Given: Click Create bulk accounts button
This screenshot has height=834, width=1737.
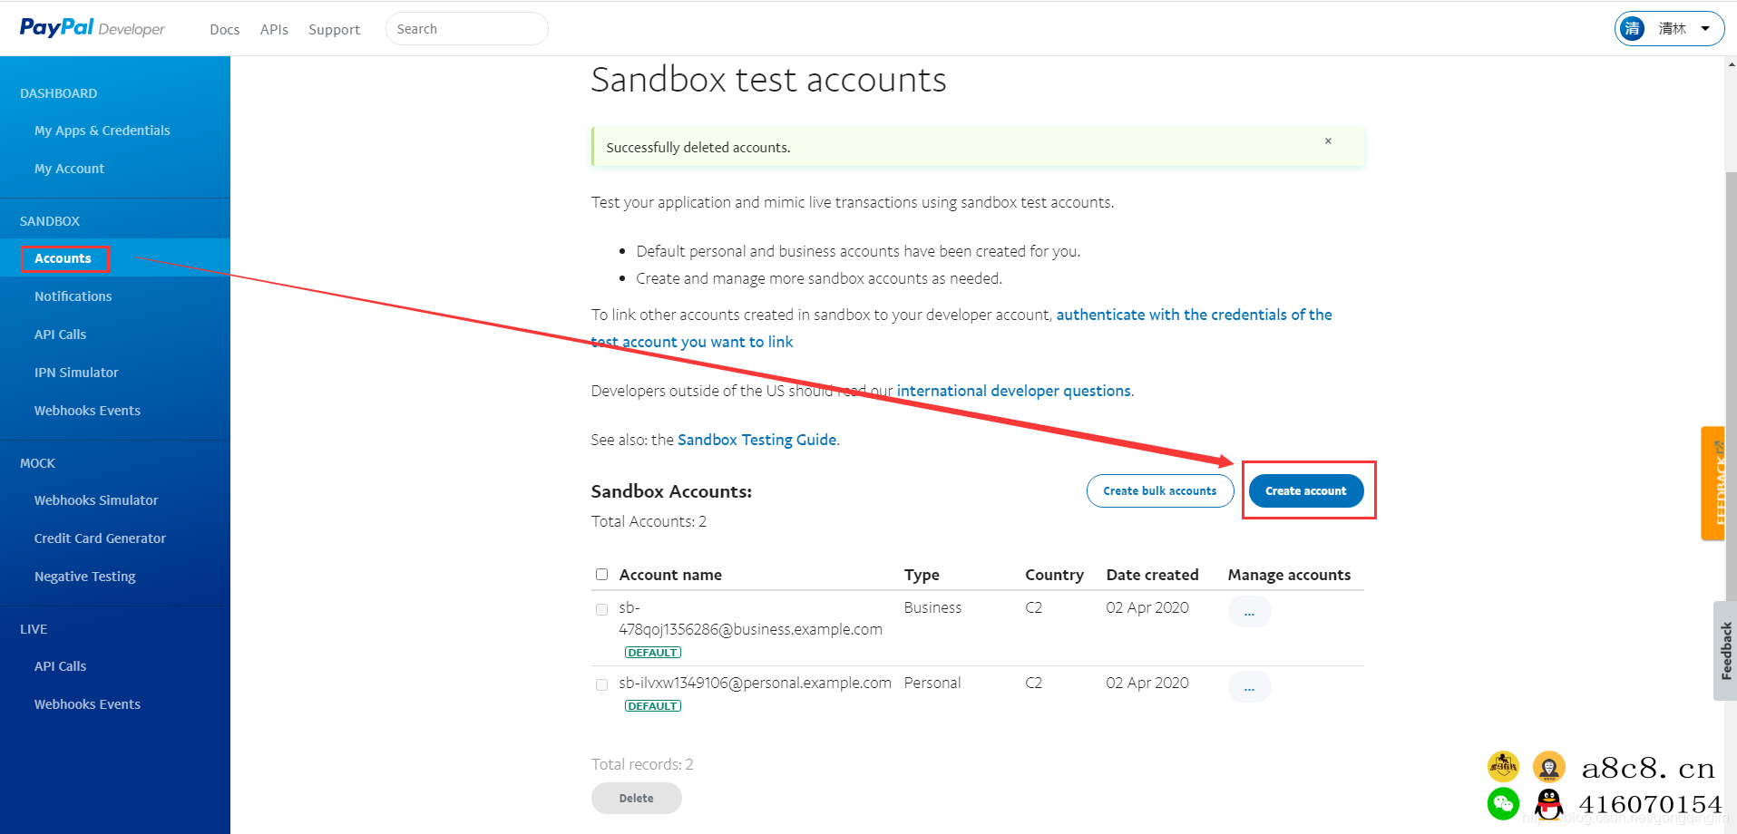Looking at the screenshot, I should point(1160,490).
